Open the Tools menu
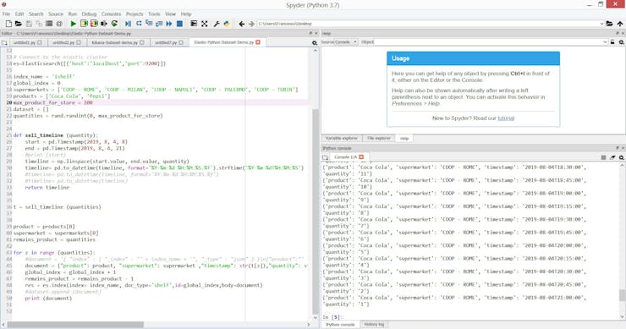626x329 pixels. tap(154, 14)
